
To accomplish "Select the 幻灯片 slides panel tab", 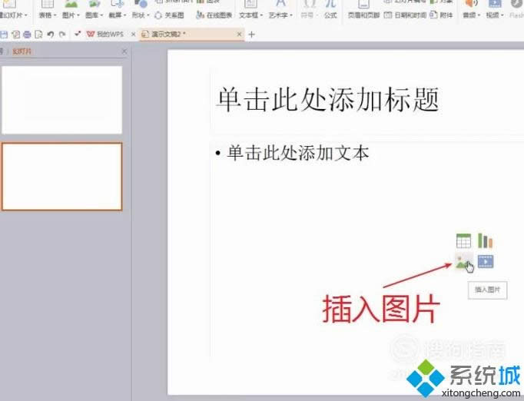I will click(x=22, y=51).
